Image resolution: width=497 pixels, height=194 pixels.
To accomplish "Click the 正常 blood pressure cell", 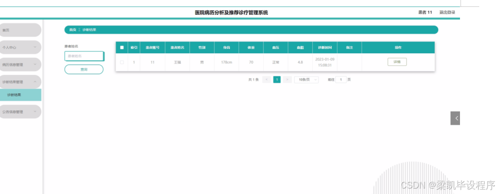I will (275, 62).
